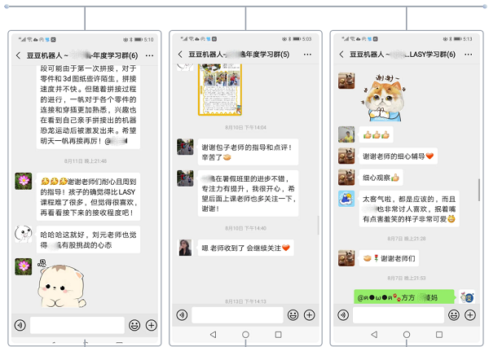The image size is (489, 347).
Task: Tap message text field in right chat
Action: [399, 315]
